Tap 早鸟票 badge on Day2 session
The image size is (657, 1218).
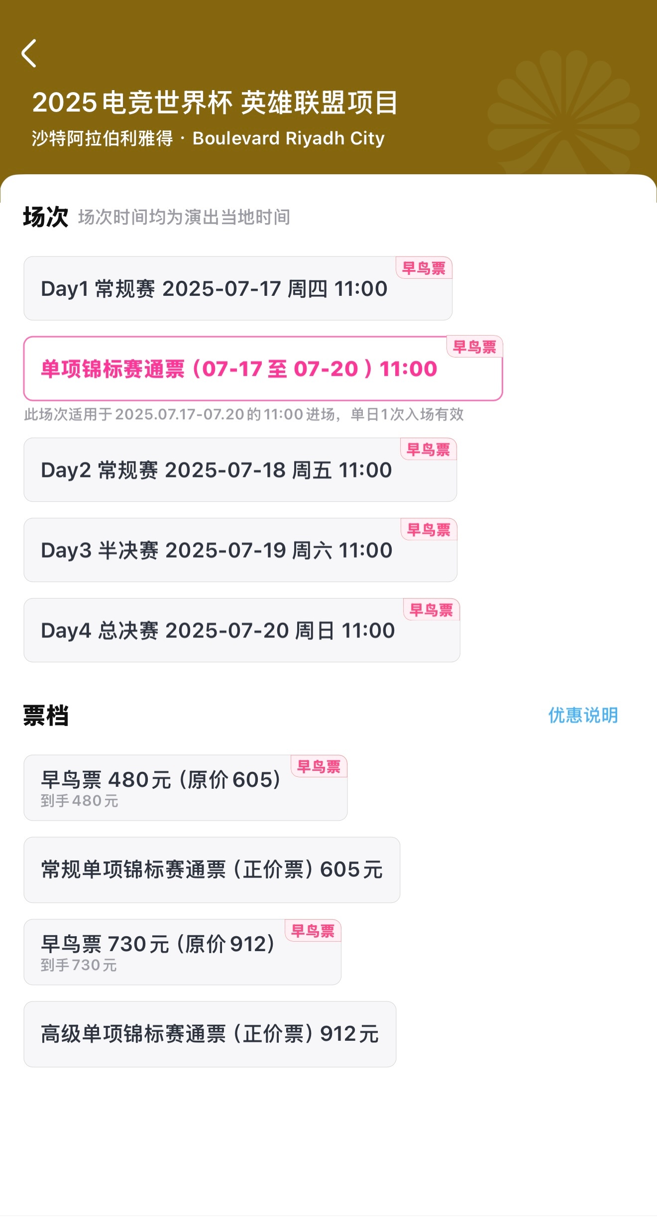pos(428,449)
